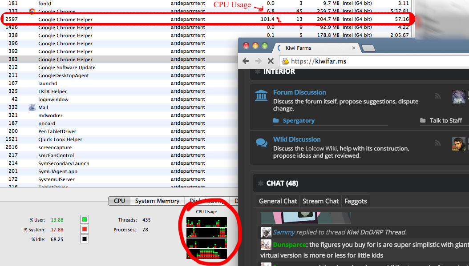469x266 pixels.
Task: Open the Kiwi DnD/RP Thread link
Action: pos(376,232)
